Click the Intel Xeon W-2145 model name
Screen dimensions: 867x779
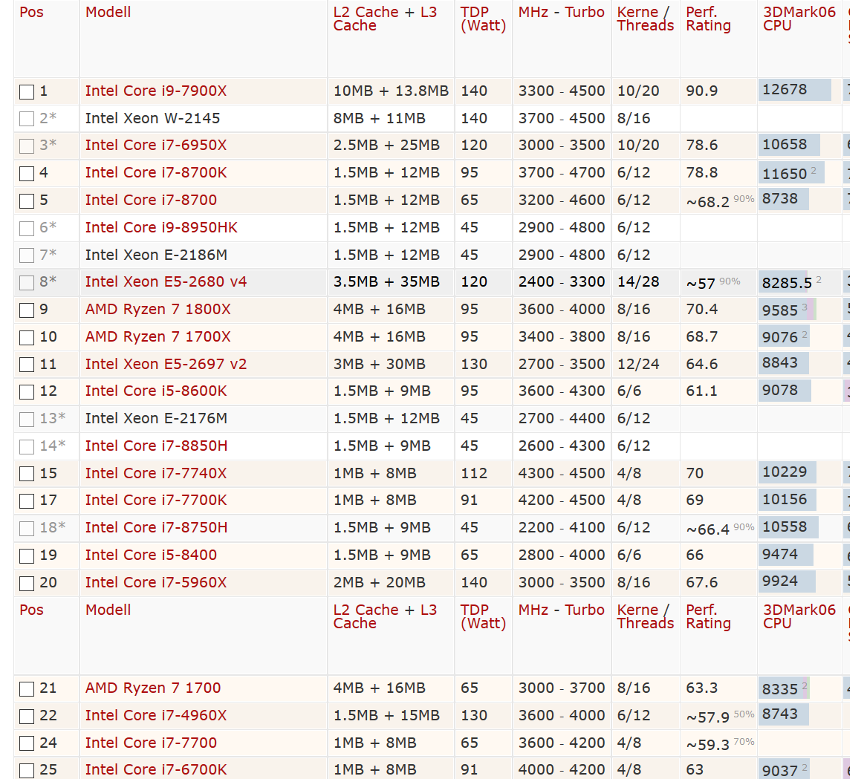coord(152,118)
